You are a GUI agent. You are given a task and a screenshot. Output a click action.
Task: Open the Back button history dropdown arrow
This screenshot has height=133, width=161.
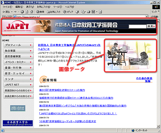pyautogui.click(x=12, y=12)
